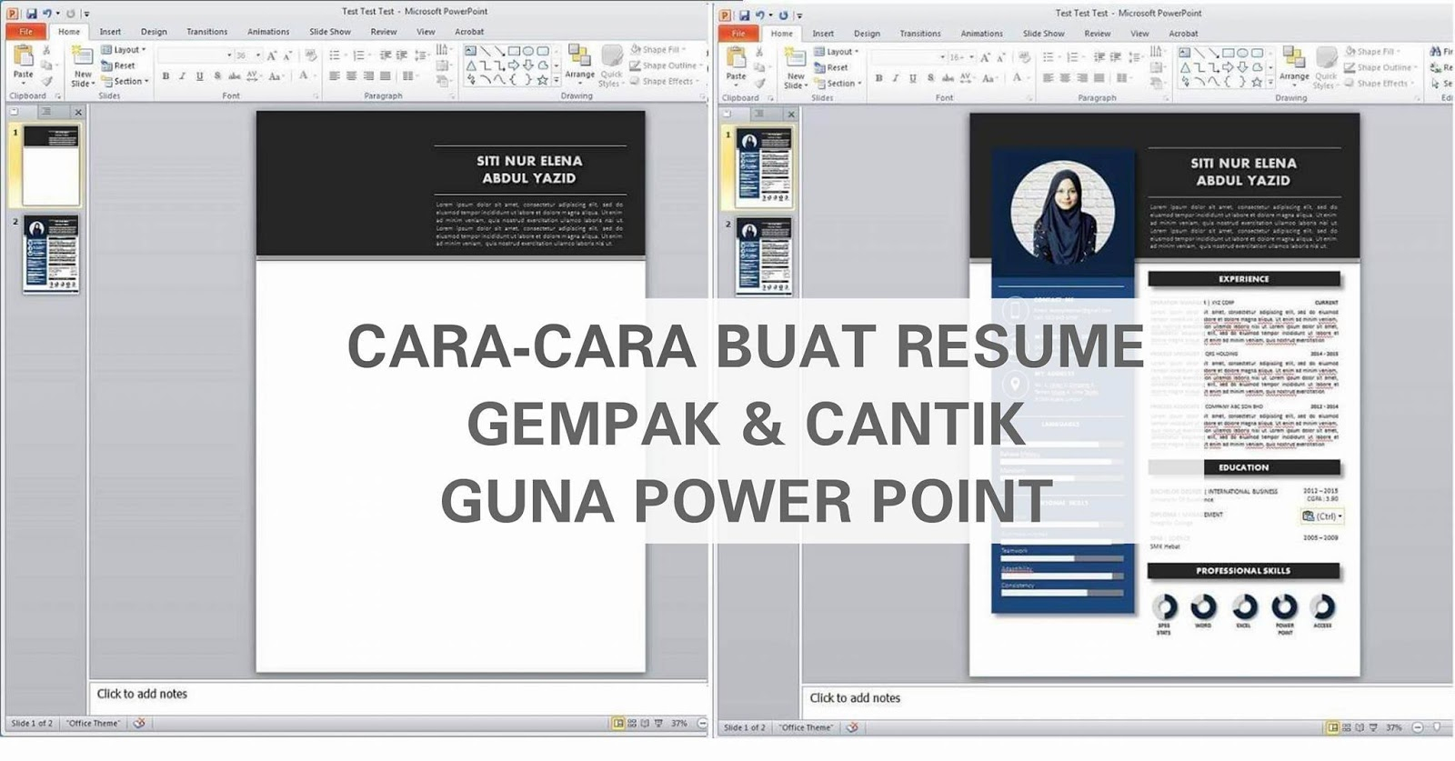Click Normal view icon in left status bar
Viewport: 1455px width, 761px height.
click(618, 724)
